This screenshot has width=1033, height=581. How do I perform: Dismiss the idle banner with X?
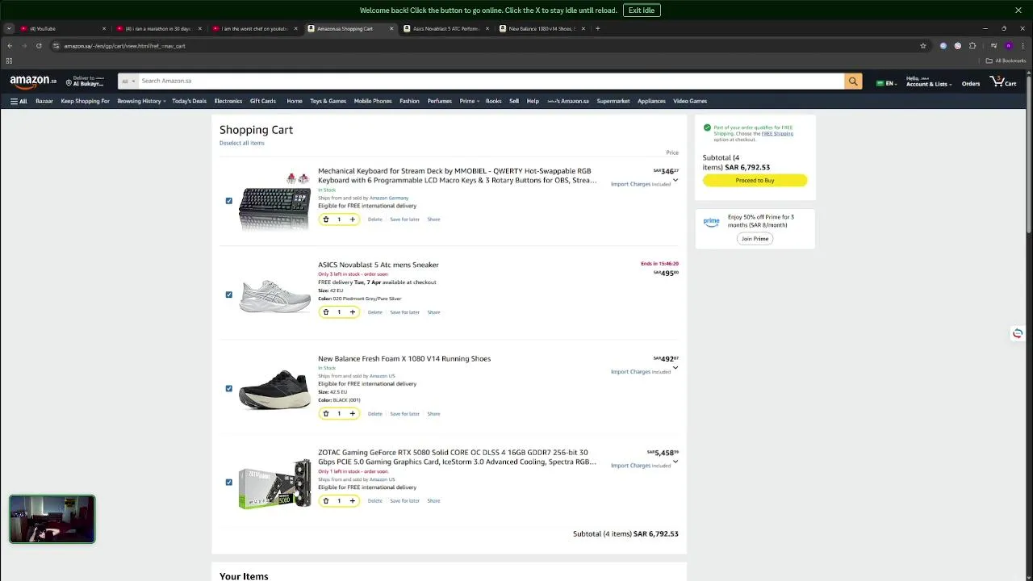click(x=1018, y=10)
